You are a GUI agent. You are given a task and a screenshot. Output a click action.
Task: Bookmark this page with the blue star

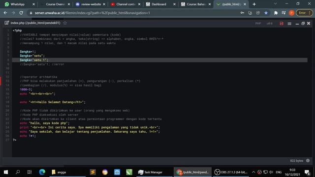[266, 13]
